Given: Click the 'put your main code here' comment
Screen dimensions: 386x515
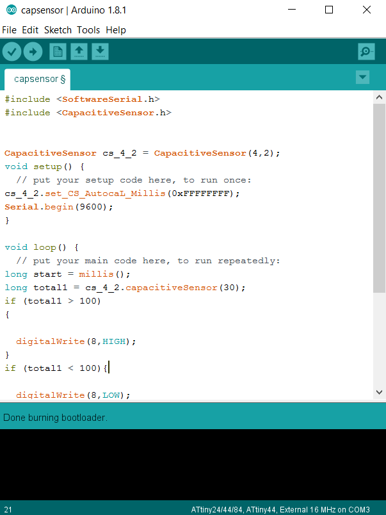Looking at the screenshot, I should coord(148,261).
